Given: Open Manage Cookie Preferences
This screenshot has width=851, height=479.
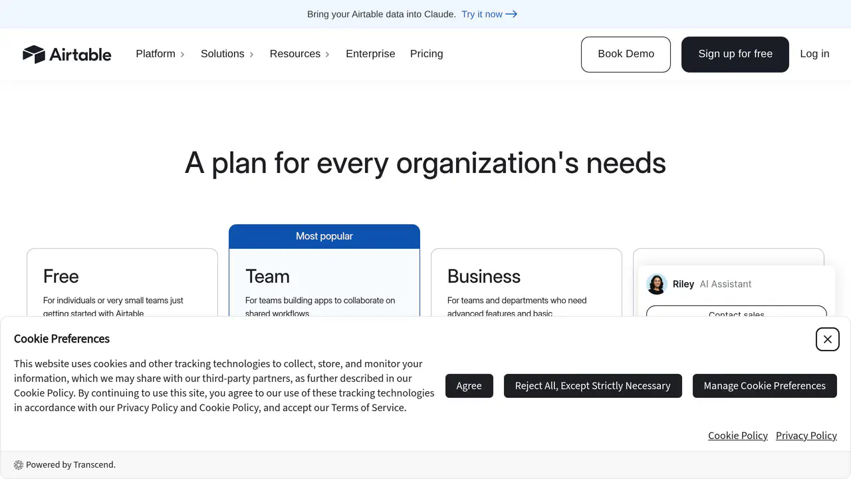Looking at the screenshot, I should pyautogui.click(x=765, y=386).
